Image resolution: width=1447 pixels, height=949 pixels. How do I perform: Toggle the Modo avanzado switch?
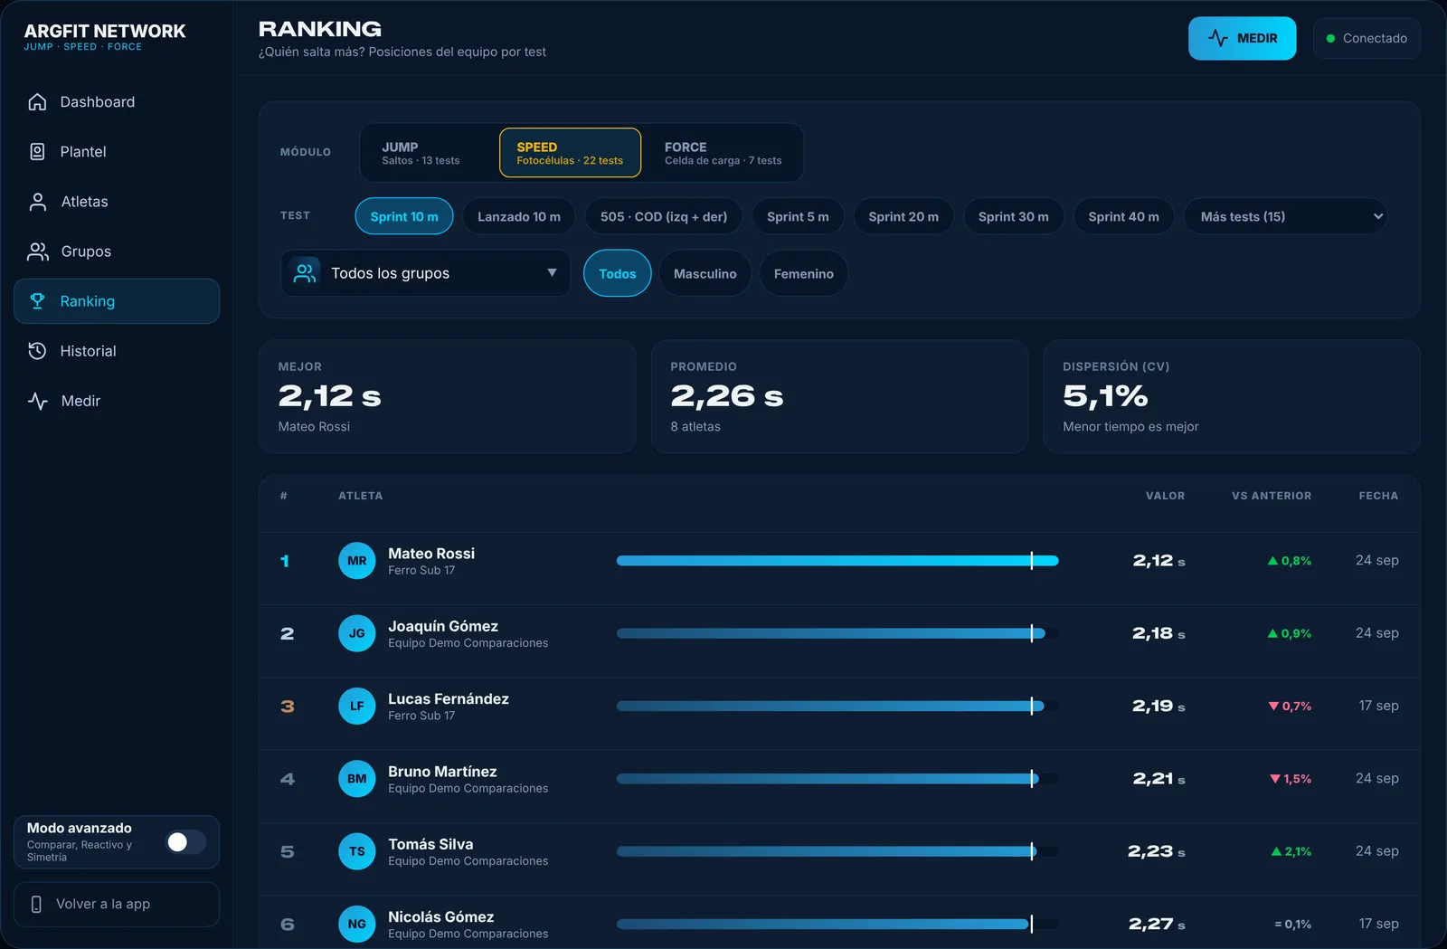186,842
